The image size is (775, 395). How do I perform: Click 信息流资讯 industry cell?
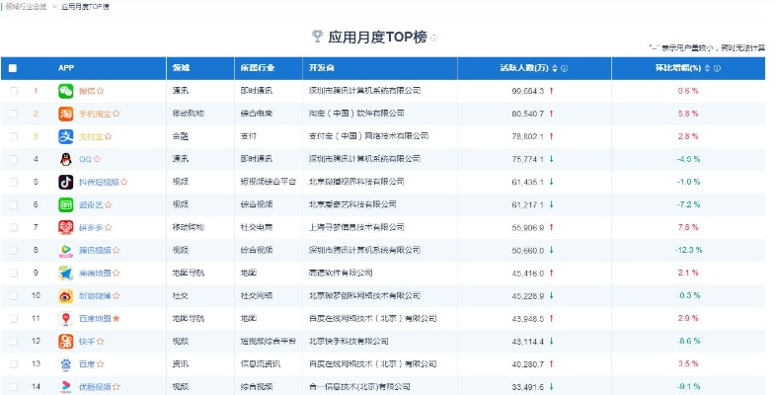click(x=260, y=363)
